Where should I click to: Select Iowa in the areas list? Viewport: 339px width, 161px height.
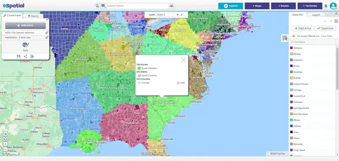point(295,132)
